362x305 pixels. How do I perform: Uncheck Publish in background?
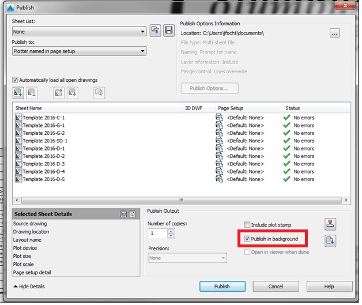247,239
